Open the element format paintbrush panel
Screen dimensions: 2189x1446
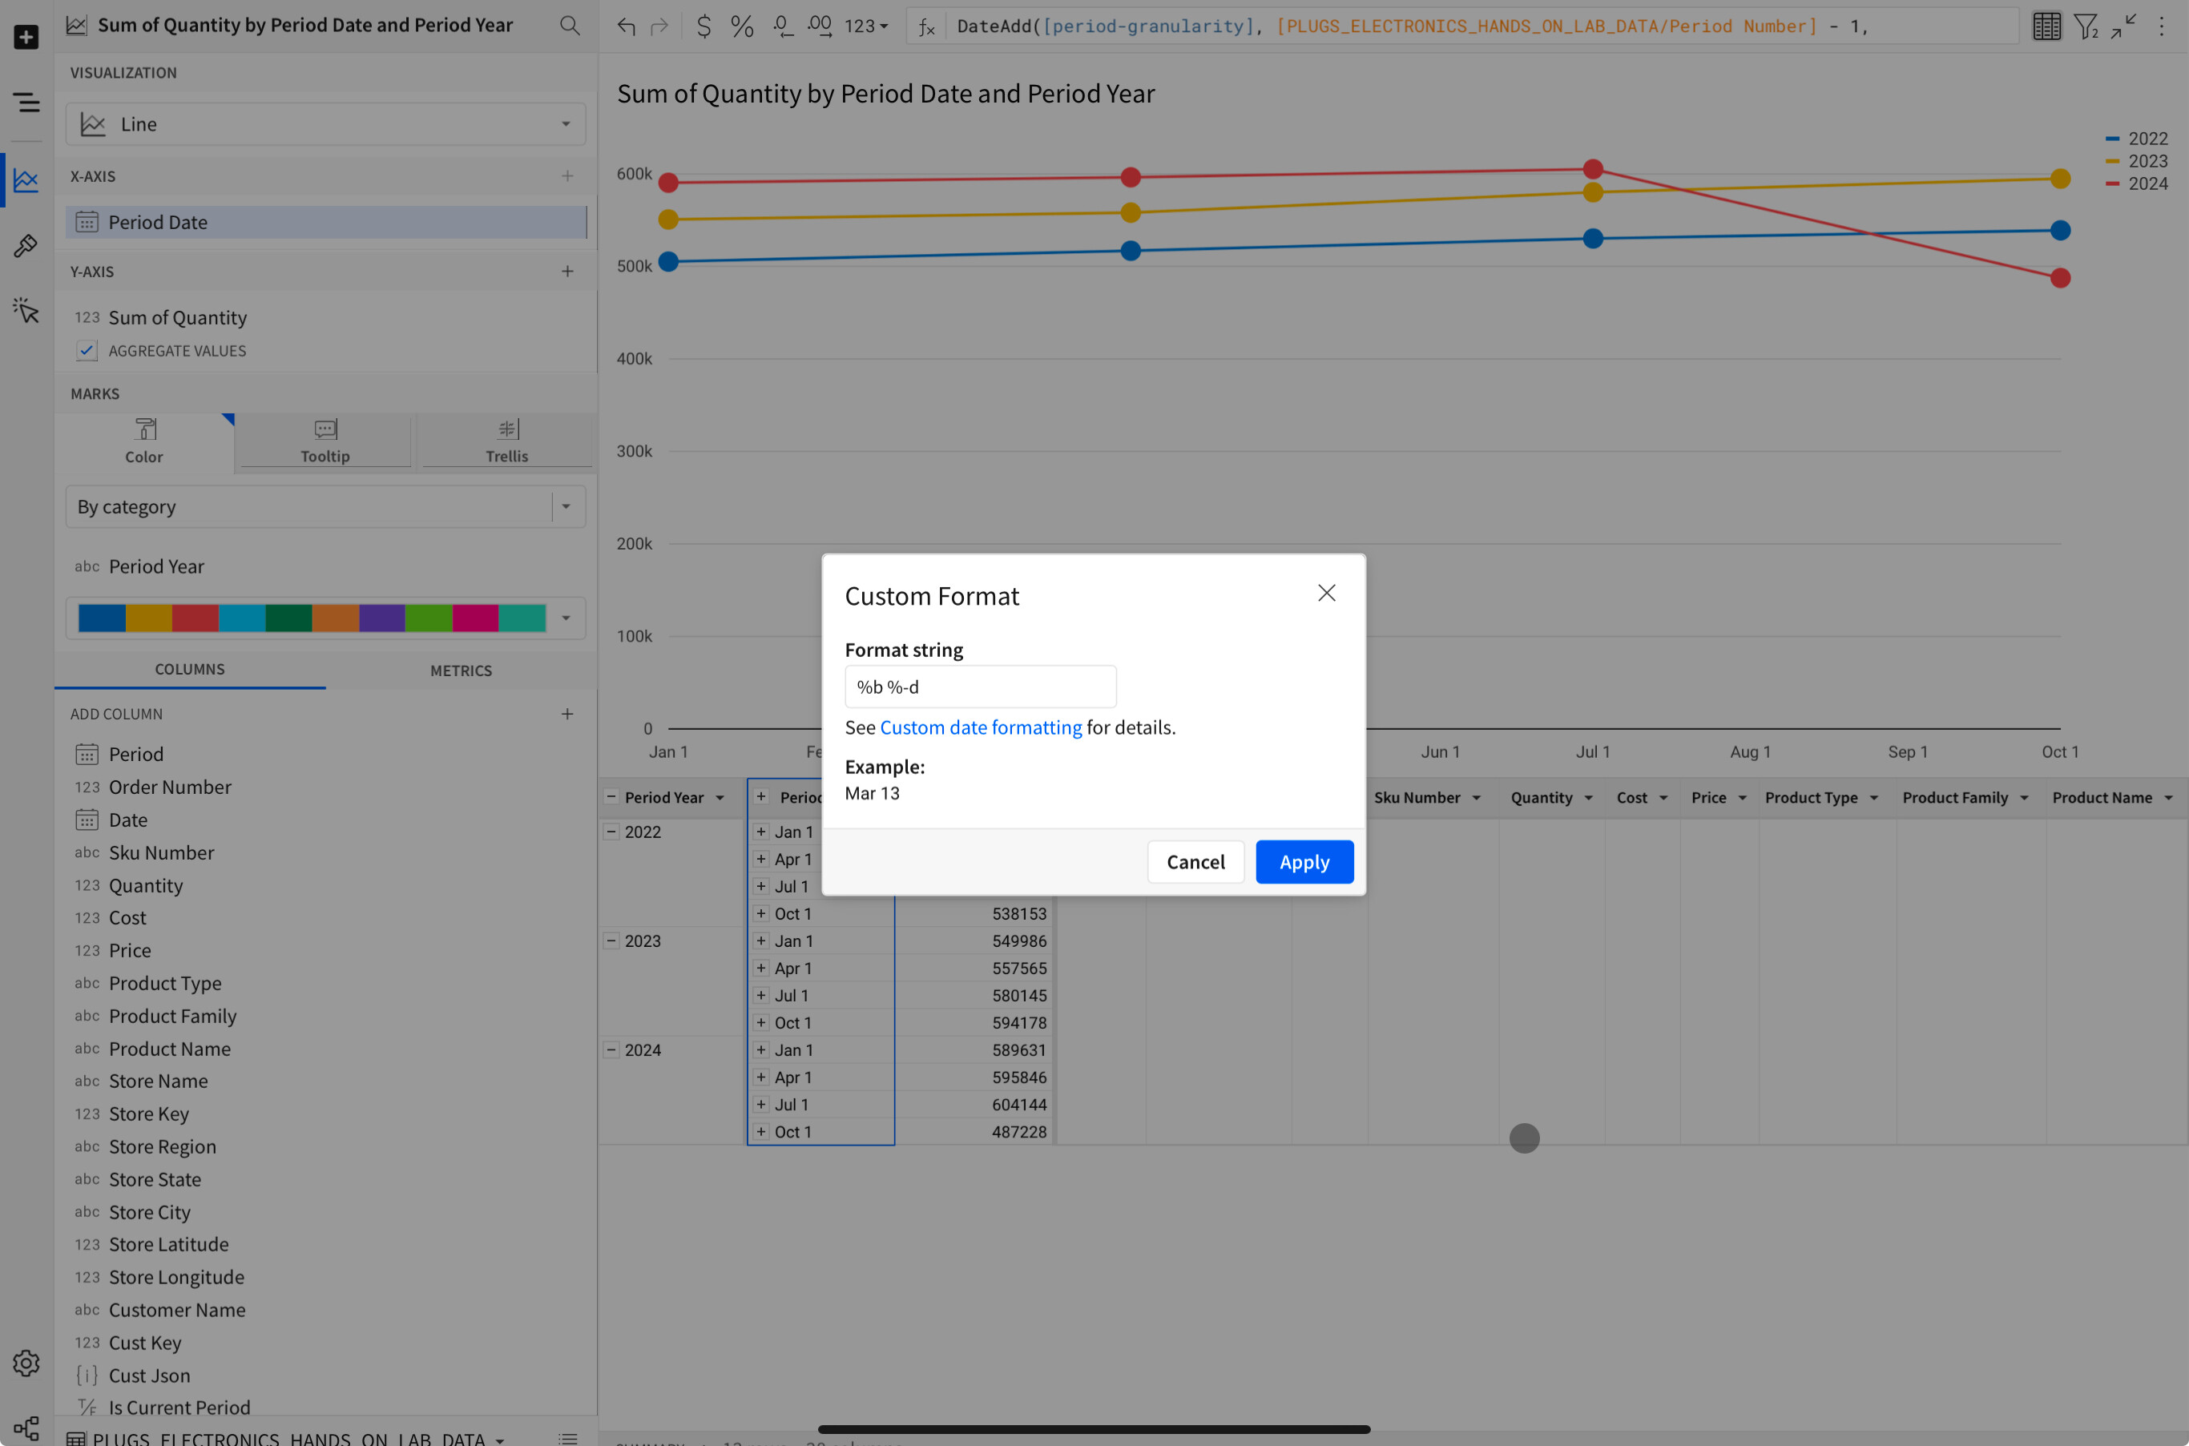(x=25, y=245)
